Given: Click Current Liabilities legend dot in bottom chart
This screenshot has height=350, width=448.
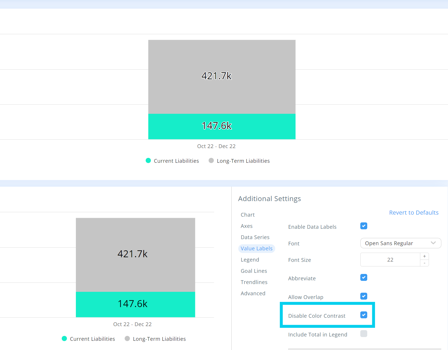Looking at the screenshot, I should pos(64,338).
